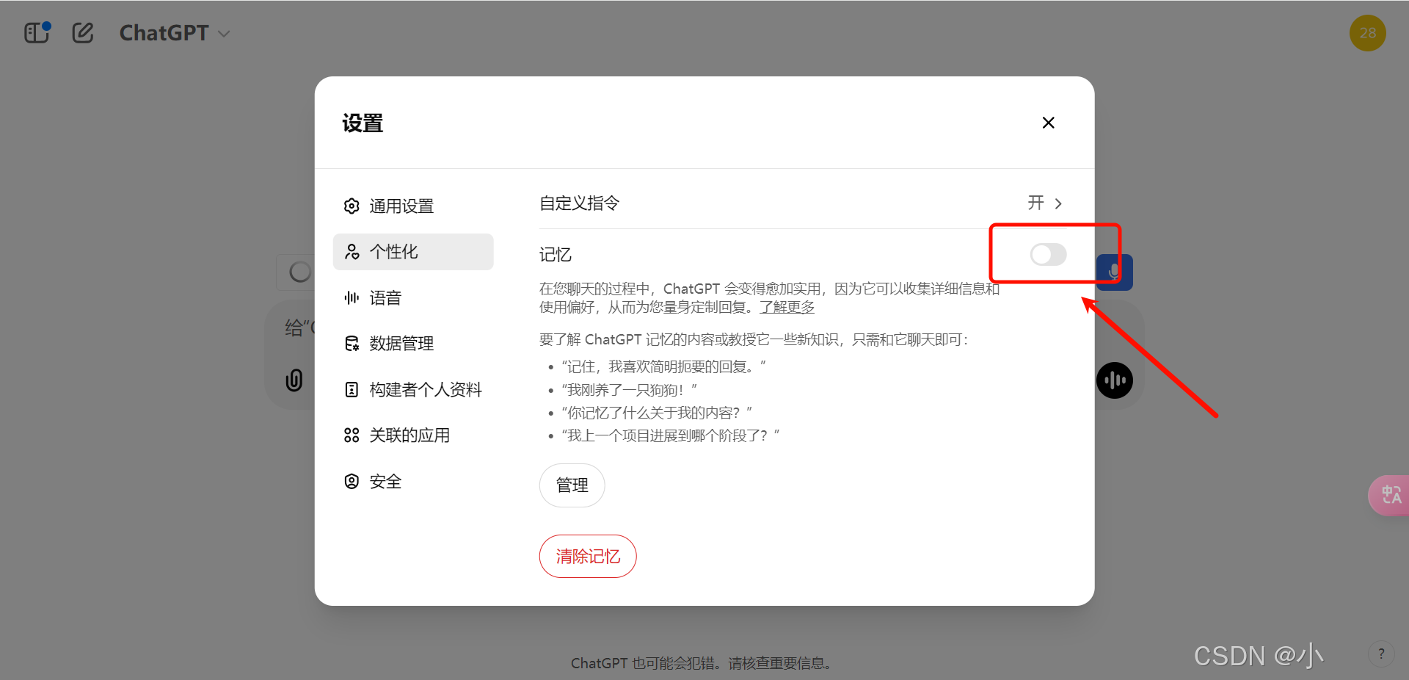This screenshot has width=1409, height=680.
Task: Open the 自定义指令 row
Action: pyautogui.click(x=801, y=203)
